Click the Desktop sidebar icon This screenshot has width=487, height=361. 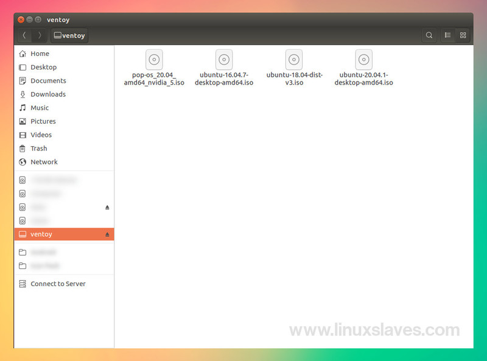(x=23, y=68)
